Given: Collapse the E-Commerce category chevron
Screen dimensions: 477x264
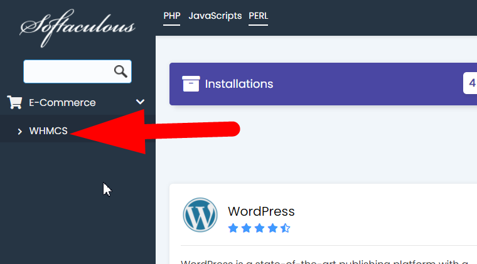Looking at the screenshot, I should pyautogui.click(x=140, y=102).
